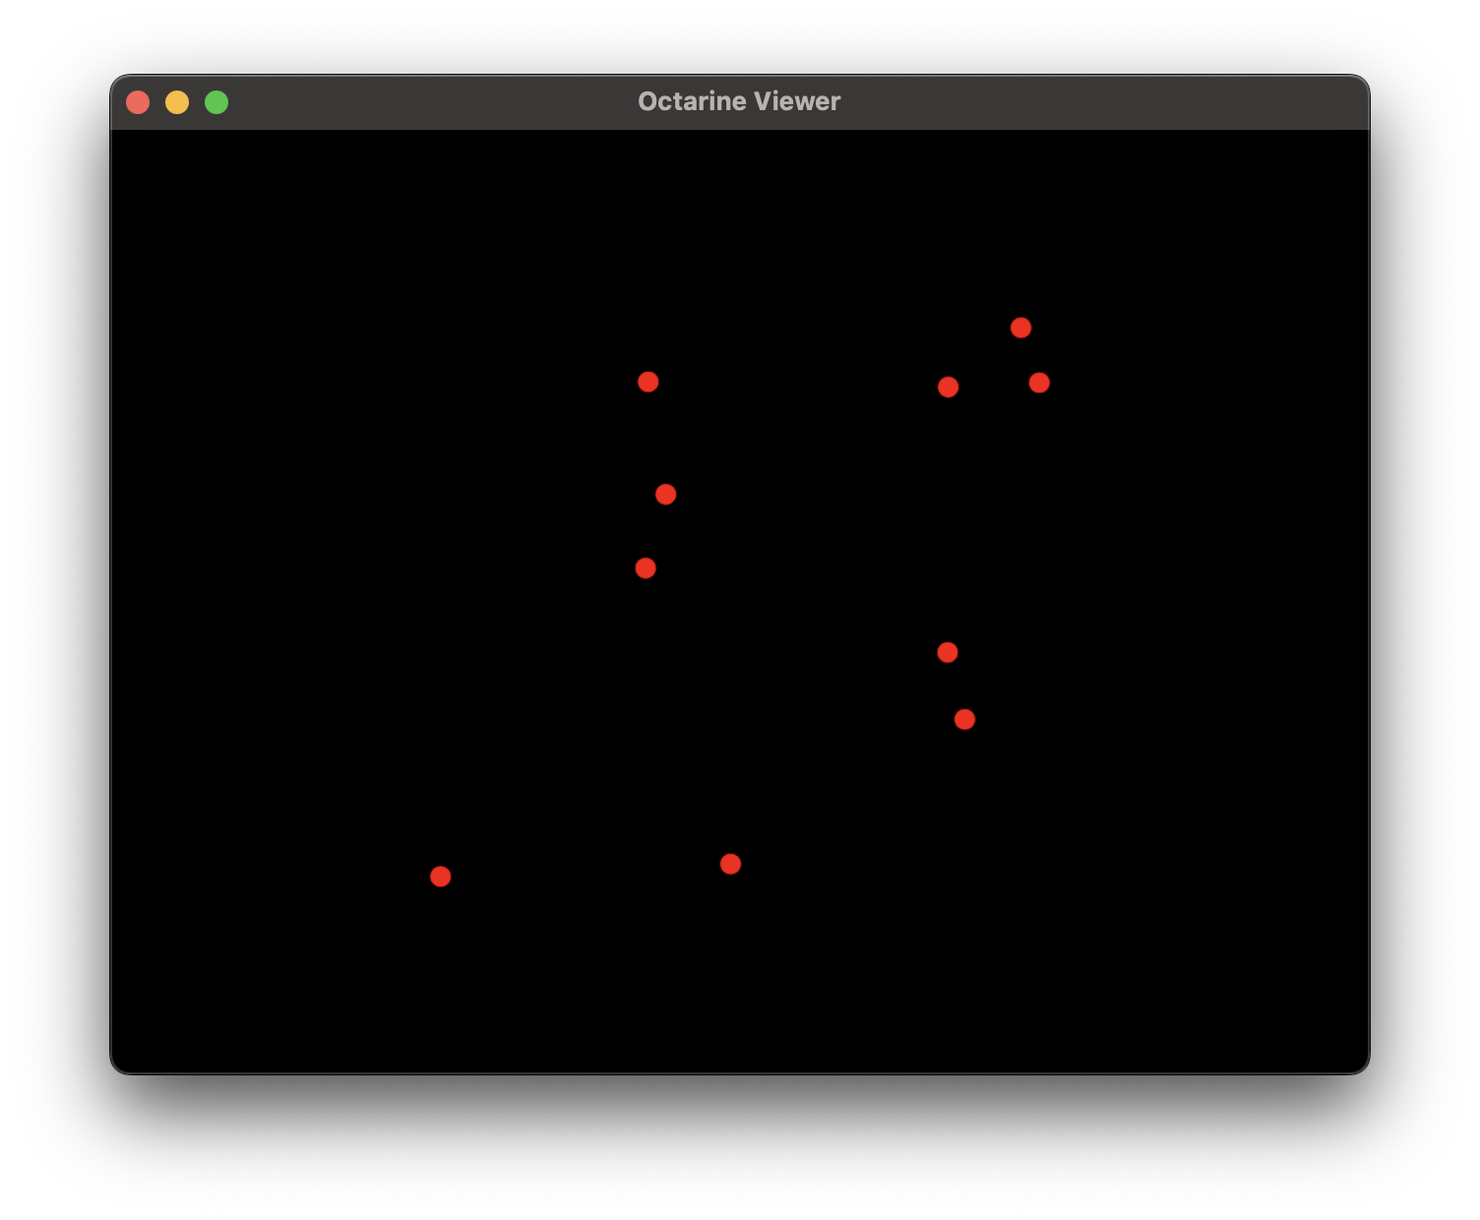Select the topmost red dot
This screenshot has height=1220, width=1480.
coord(1020,328)
